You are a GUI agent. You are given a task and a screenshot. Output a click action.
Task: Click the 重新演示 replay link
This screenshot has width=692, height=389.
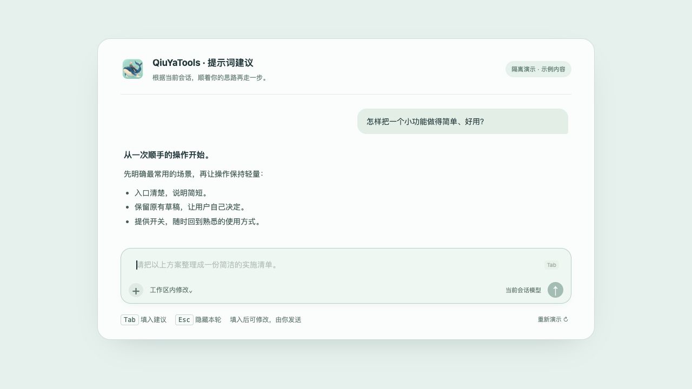(553, 319)
